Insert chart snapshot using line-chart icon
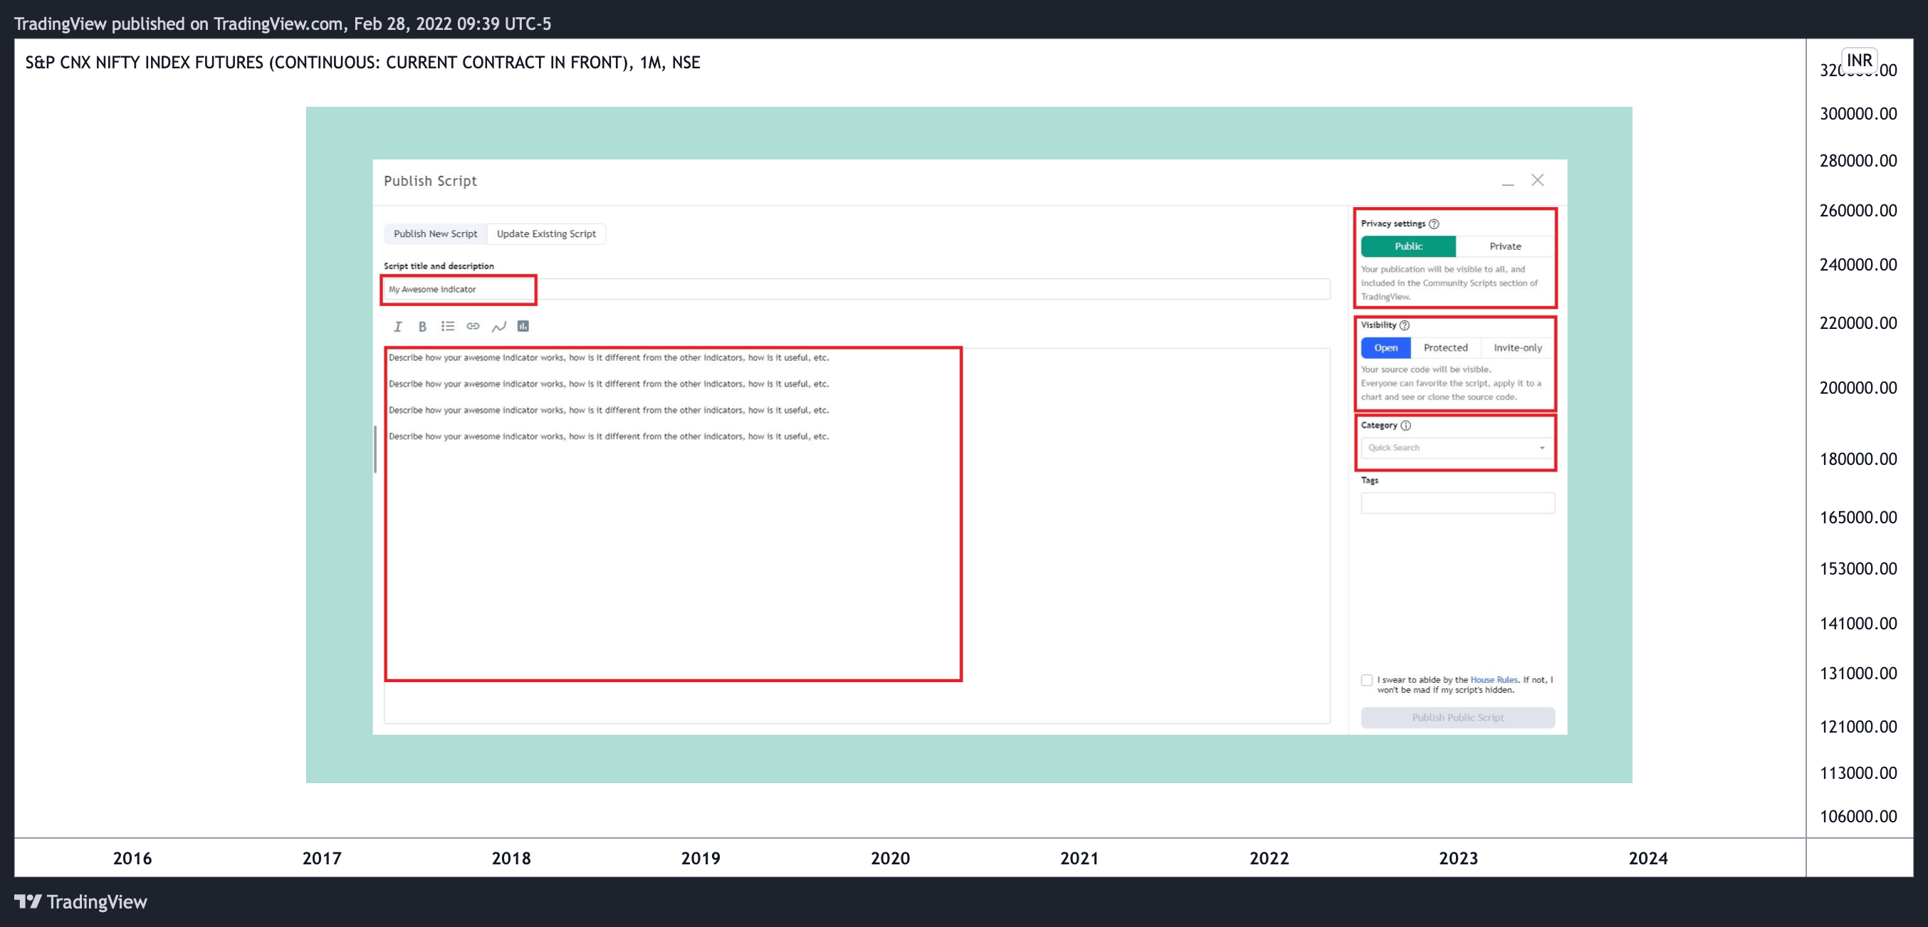The image size is (1928, 927). click(498, 326)
